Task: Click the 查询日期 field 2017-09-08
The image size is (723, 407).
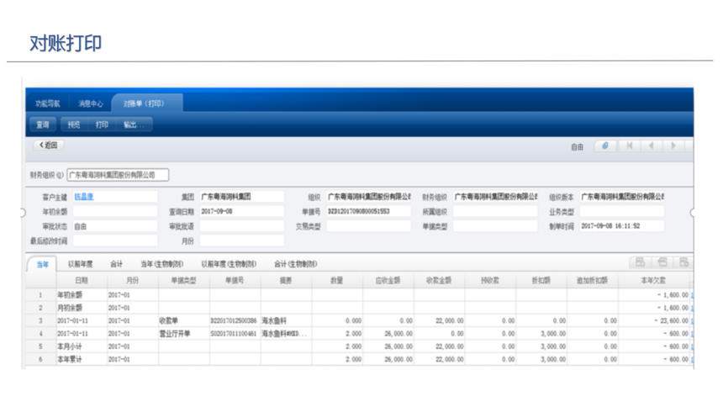Action: click(x=241, y=211)
